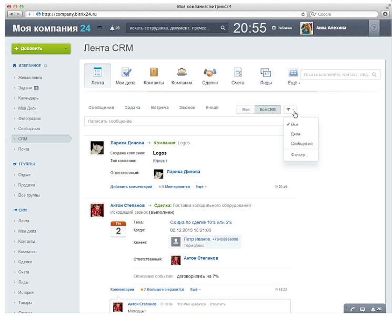Image resolution: width=392 pixels, height=316 pixels.
Task: Click the notifications bell in header
Action: (115, 28)
